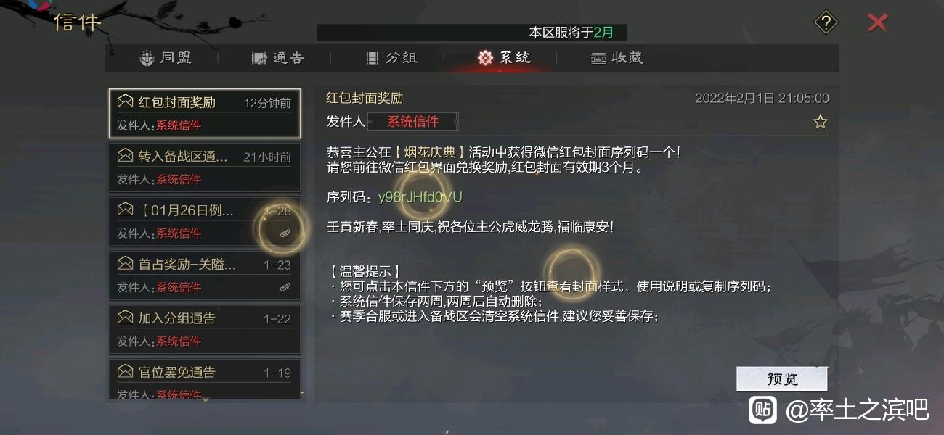This screenshot has width=944, height=435.
Task: Click the attachment paperclip on 01月26日 mail
Action: coord(285,233)
